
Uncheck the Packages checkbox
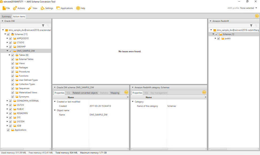pyautogui.click(x=13, y=67)
